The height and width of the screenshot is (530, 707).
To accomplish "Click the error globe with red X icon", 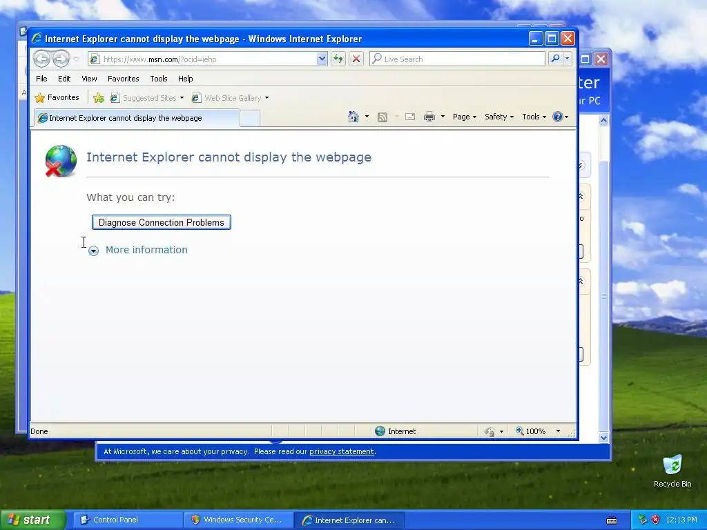I will (x=61, y=161).
